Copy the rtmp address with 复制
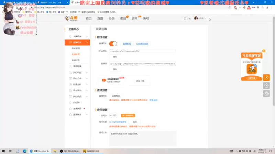The width and height of the screenshot is (275, 154). pos(115,57)
